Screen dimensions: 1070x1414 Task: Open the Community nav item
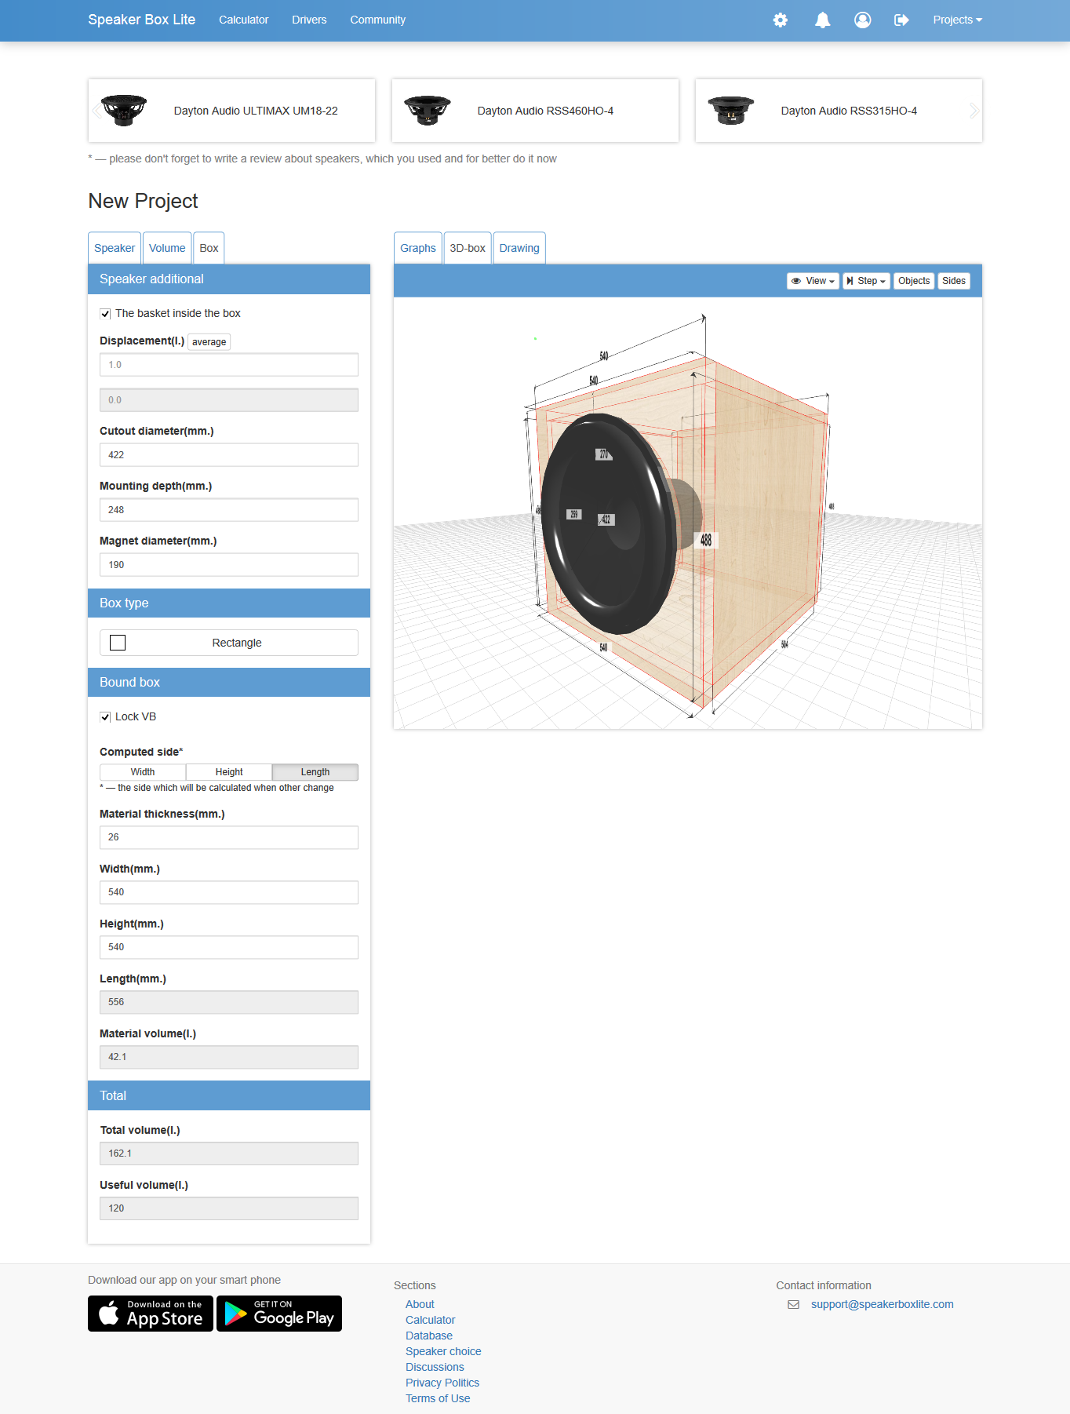[377, 20]
